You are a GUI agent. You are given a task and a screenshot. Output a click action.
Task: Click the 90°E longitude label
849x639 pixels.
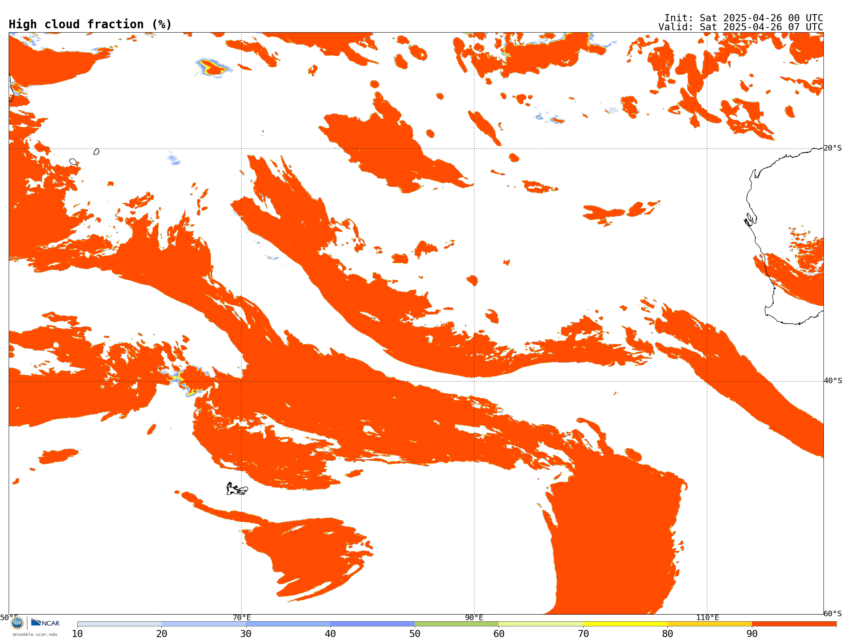[474, 617]
